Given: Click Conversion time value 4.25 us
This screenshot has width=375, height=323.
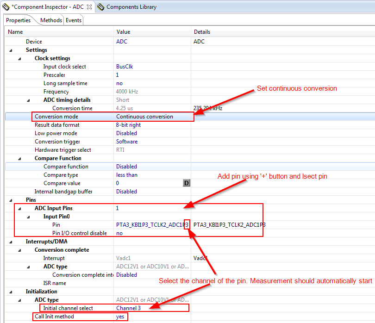Looking at the screenshot, I should click(x=125, y=108).
